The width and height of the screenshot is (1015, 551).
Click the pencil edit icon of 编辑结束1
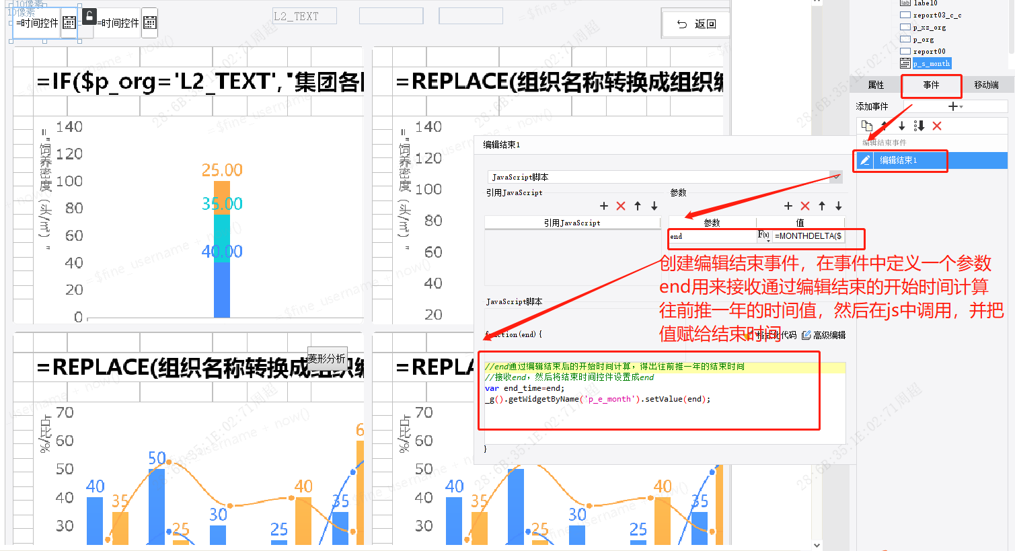[x=865, y=160]
